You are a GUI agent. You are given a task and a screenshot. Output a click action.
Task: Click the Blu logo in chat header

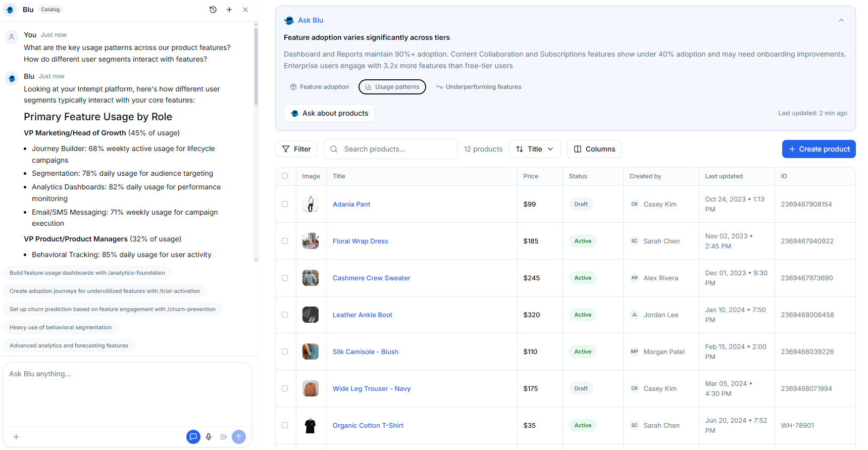pos(10,10)
